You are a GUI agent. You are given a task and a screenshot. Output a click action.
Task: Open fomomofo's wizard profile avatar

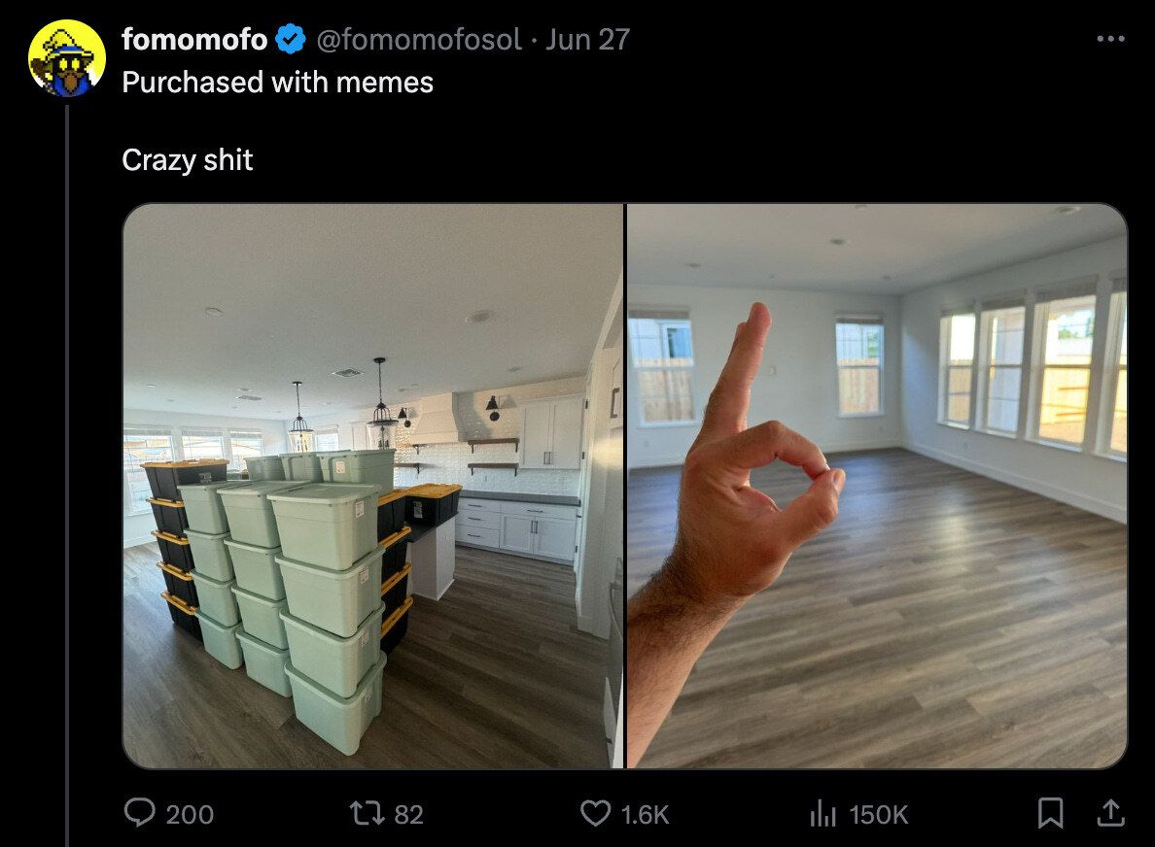(x=66, y=58)
